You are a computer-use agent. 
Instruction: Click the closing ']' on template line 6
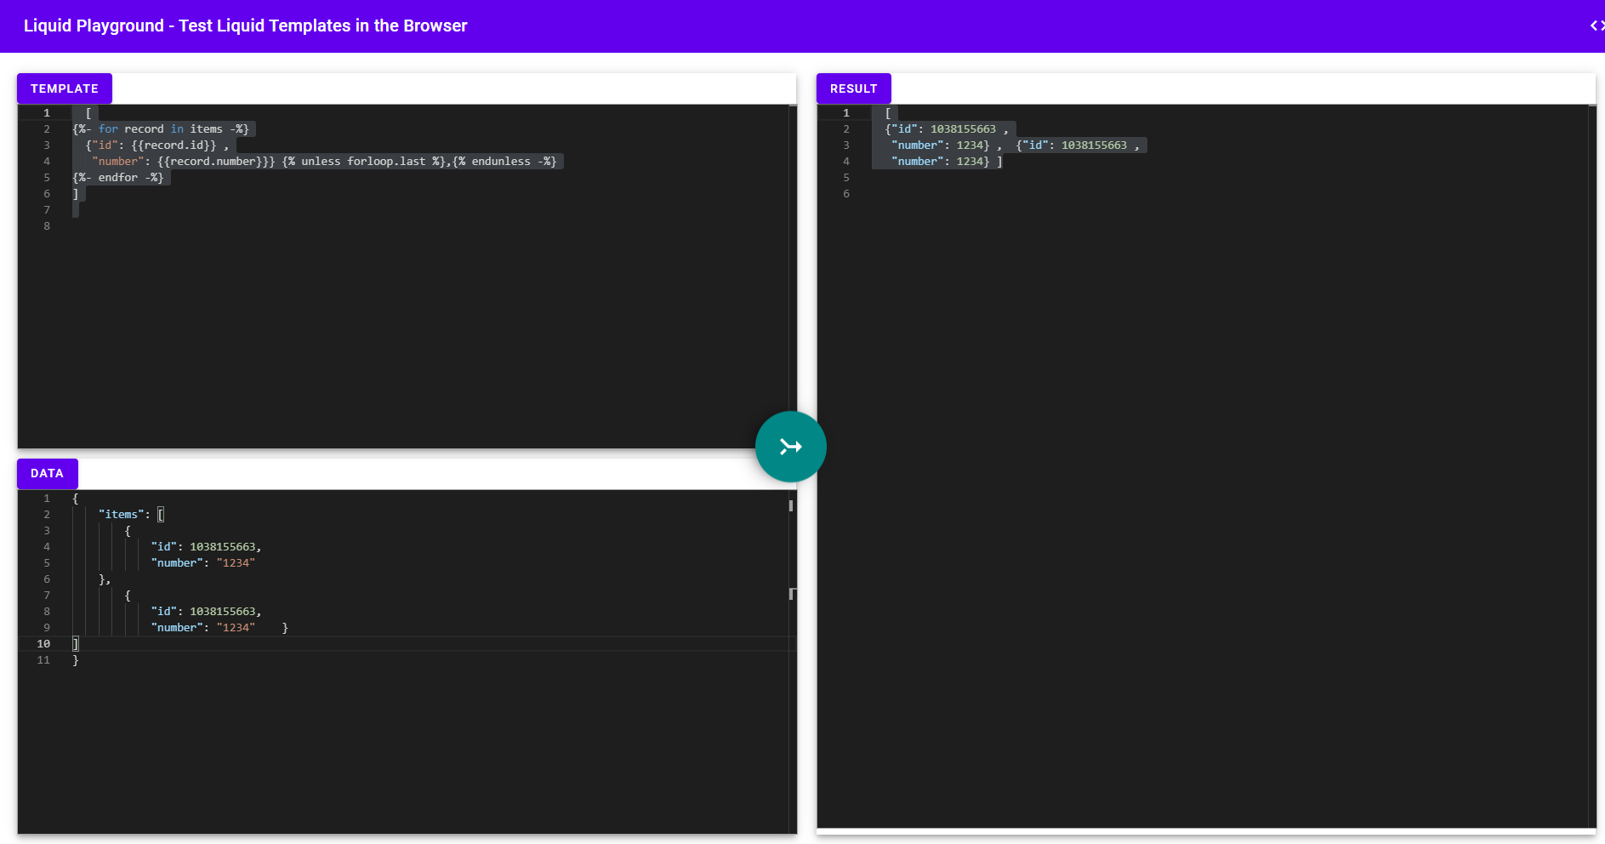(x=76, y=194)
